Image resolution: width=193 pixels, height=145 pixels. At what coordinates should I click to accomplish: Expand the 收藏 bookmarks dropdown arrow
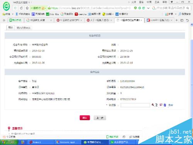[13, 14]
